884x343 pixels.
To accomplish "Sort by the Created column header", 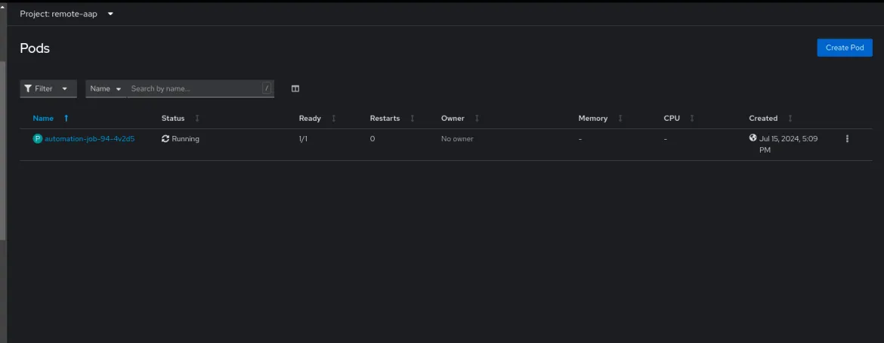I will click(763, 119).
